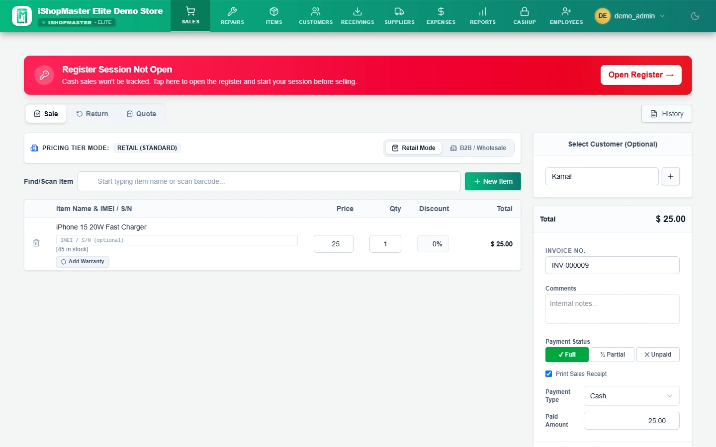The image size is (716, 447).
Task: Click the Comments internal notes box
Action: click(613, 309)
